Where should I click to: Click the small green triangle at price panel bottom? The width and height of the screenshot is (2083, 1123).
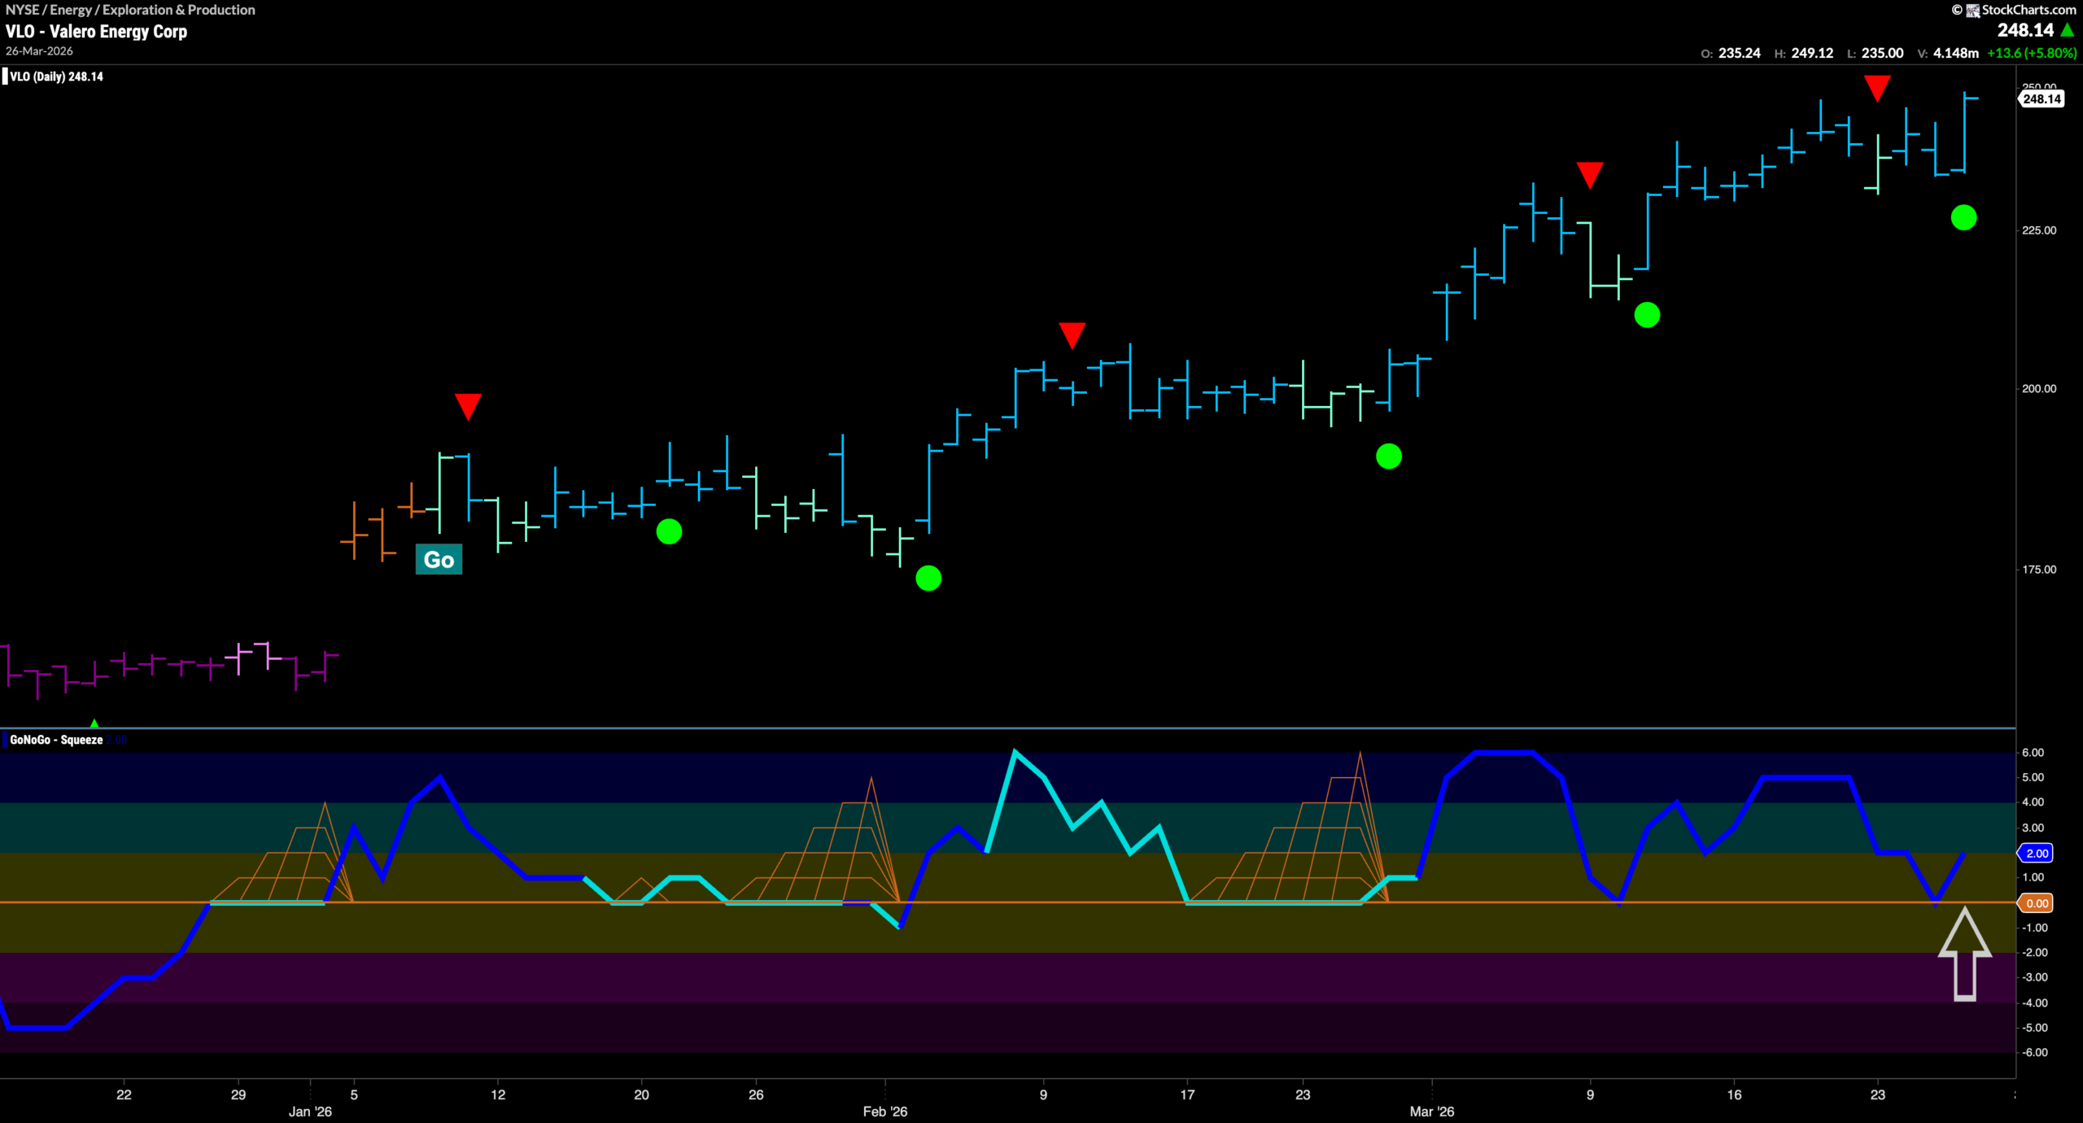[94, 723]
